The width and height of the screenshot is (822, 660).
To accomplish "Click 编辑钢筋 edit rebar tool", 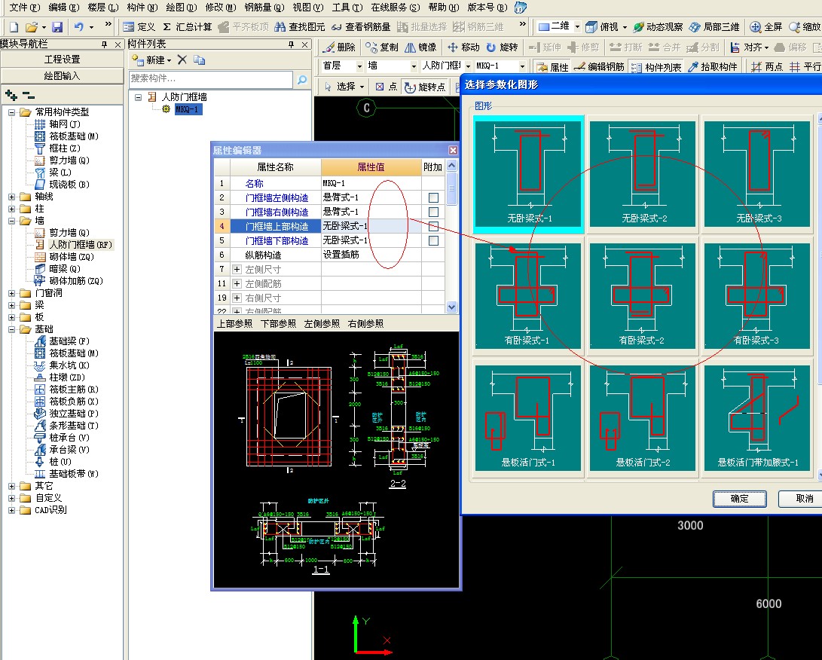I will click(599, 66).
